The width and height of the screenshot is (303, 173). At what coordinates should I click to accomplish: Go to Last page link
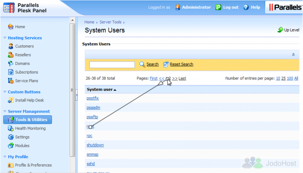point(182,78)
